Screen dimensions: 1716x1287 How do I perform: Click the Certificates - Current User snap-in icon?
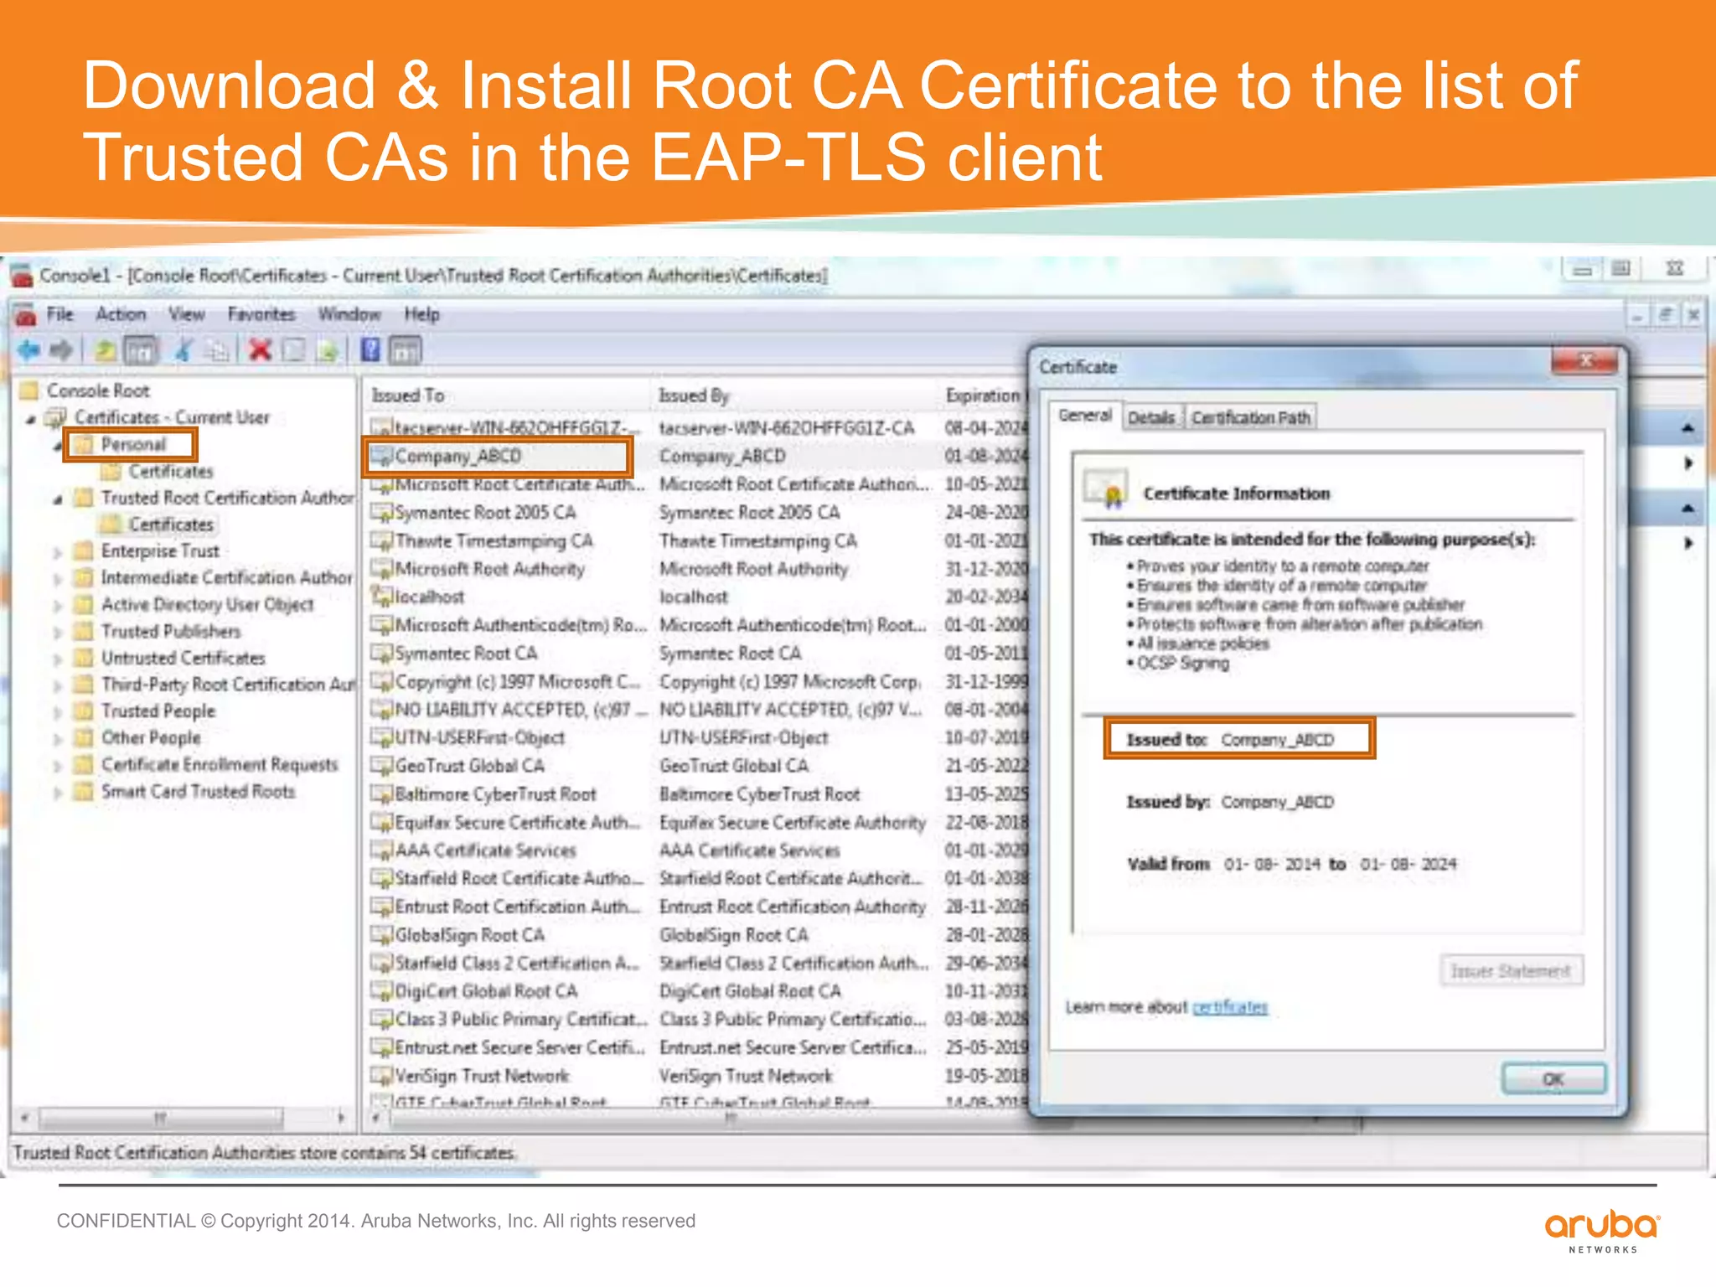(57, 416)
